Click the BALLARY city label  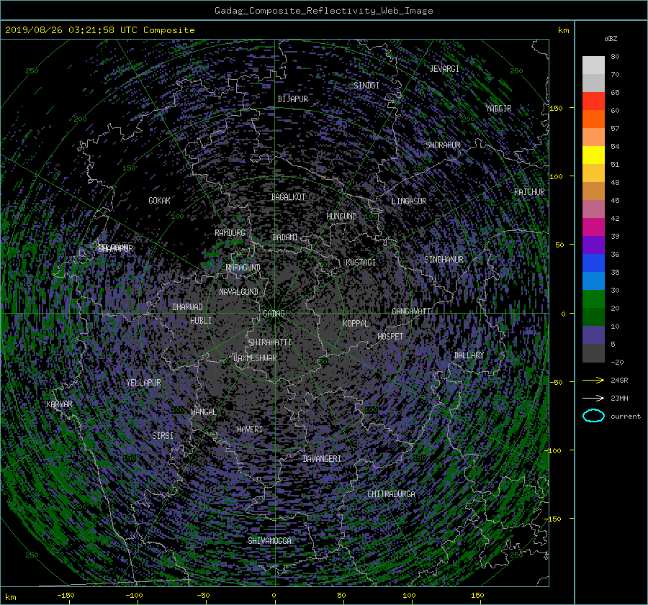[x=469, y=355]
